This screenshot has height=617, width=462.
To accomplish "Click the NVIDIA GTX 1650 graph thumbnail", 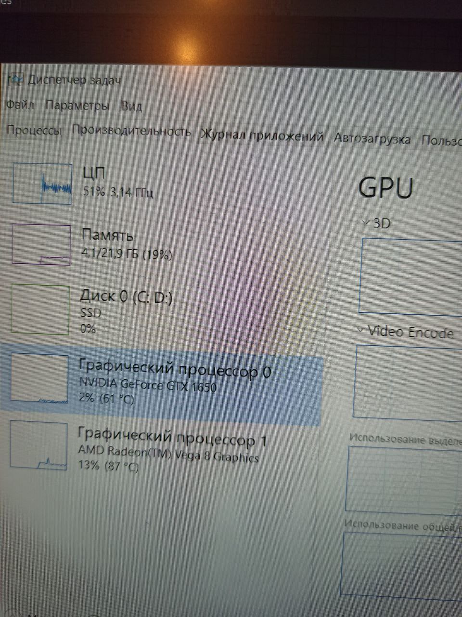I will tap(39, 378).
